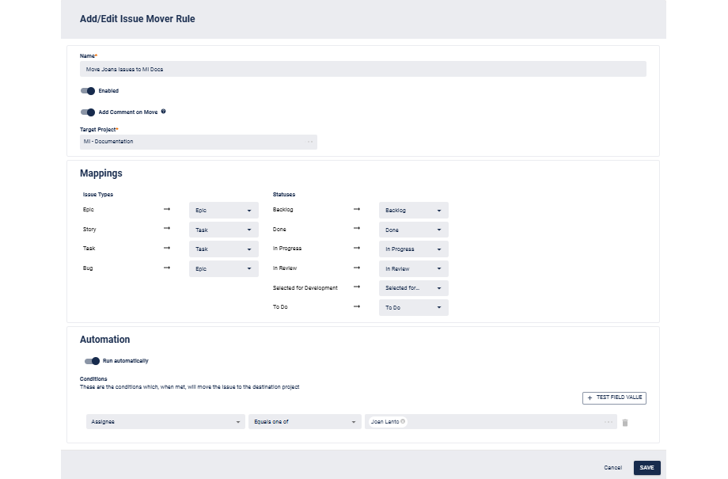Open Equals one of operator dropdown
The image size is (728, 479).
305,422
